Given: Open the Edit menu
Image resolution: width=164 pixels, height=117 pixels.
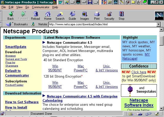Looking at the screenshot, I should pos(11,7).
